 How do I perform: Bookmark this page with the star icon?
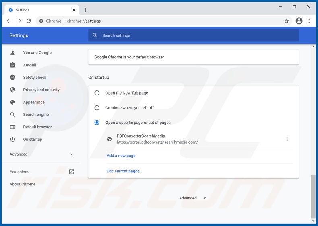287,21
